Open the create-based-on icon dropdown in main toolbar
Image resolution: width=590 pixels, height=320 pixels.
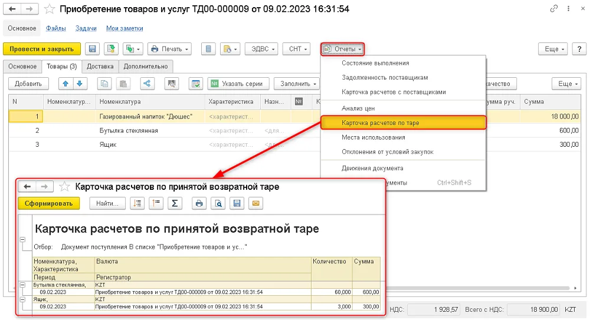(x=133, y=49)
